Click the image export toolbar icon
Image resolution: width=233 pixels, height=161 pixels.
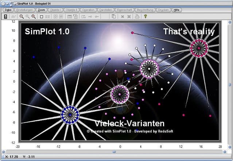click(x=75, y=16)
